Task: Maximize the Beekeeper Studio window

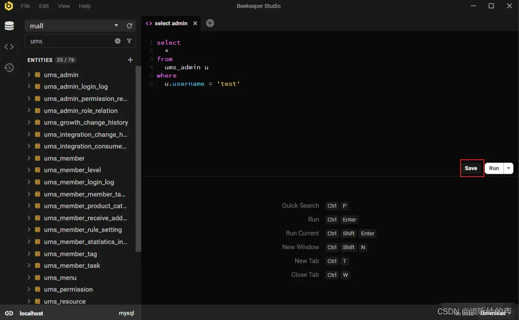Action: [491, 6]
